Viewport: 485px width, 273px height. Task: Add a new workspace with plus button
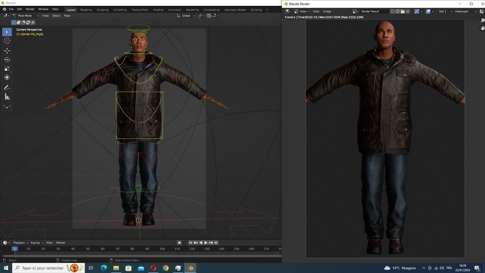pyautogui.click(x=267, y=10)
